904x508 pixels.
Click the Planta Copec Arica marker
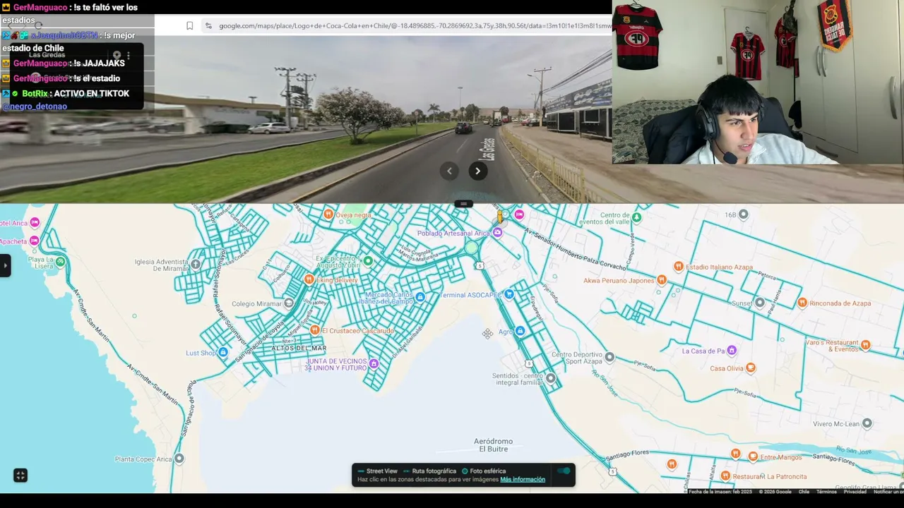(x=179, y=459)
